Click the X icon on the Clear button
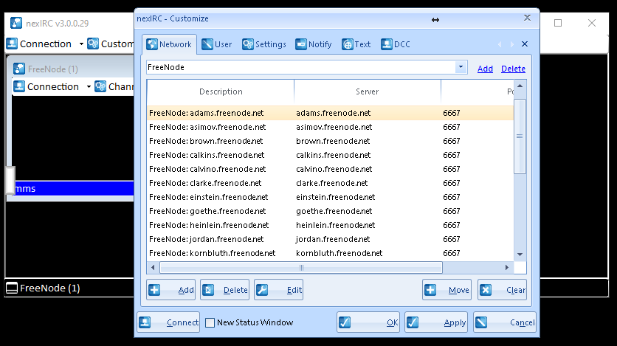The height and width of the screenshot is (346, 617). 486,290
